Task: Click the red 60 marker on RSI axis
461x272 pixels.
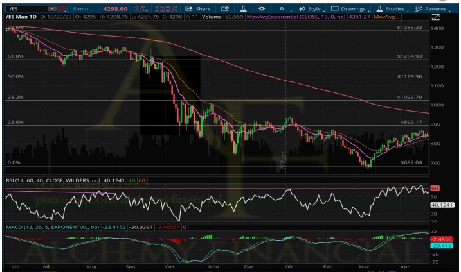Action: pyautogui.click(x=435, y=188)
